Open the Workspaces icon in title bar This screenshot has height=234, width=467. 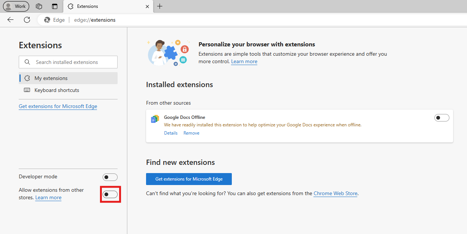coord(39,6)
